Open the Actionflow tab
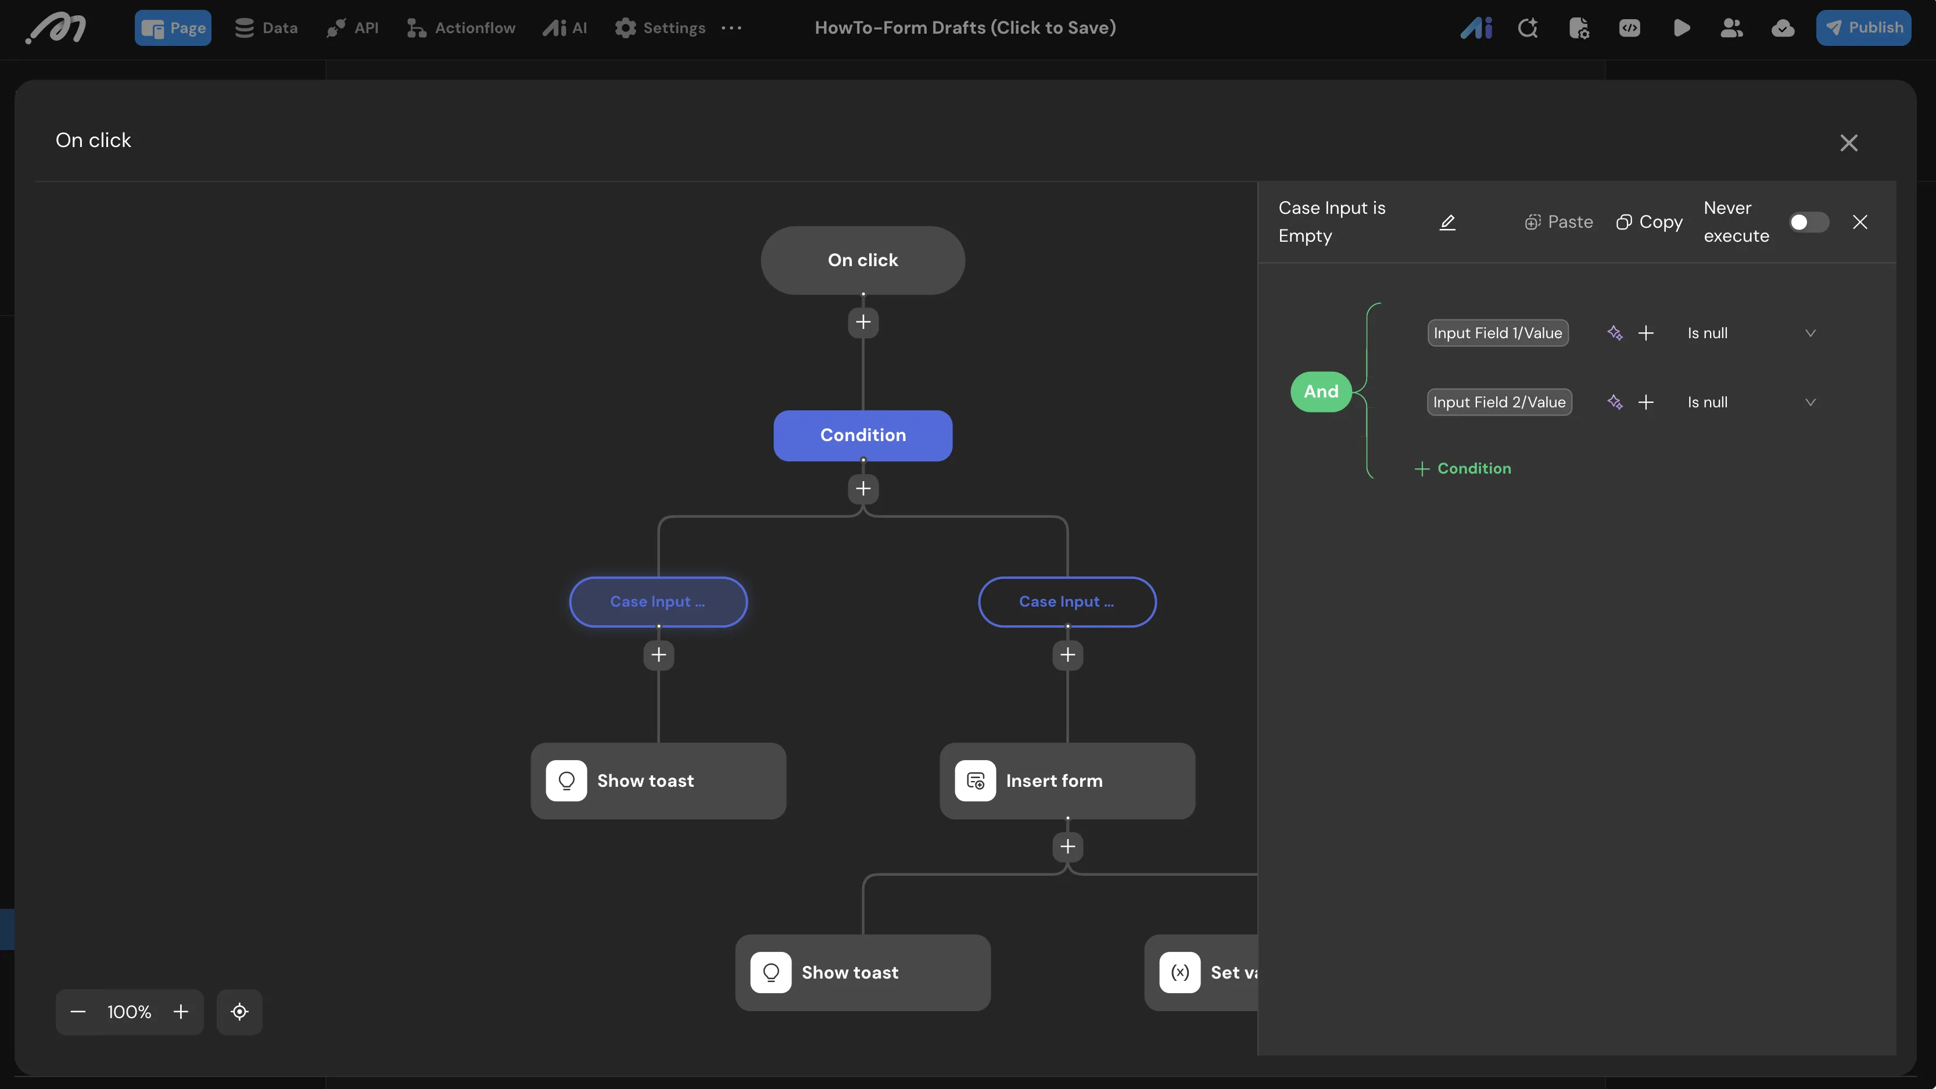Viewport: 1936px width, 1089px height. [x=461, y=28]
